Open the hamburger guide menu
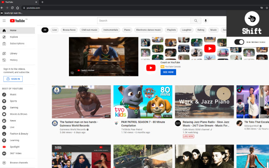The width and height of the screenshot is (269, 168). (x=4, y=21)
